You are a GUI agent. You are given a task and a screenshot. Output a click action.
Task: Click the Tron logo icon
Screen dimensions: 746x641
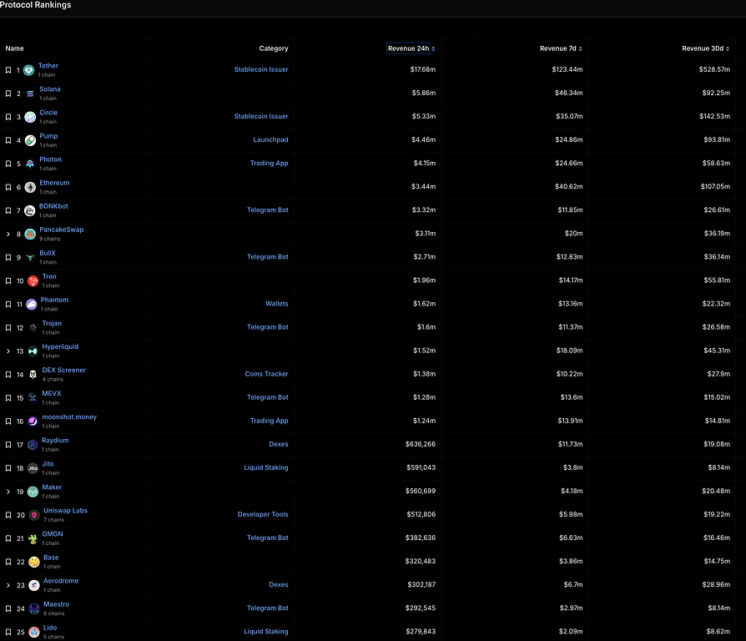click(33, 280)
